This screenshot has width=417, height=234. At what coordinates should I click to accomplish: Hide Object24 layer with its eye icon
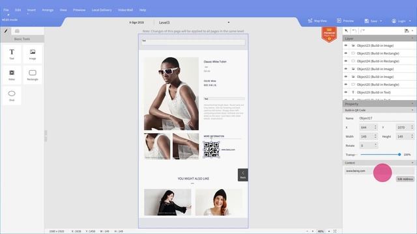pyautogui.click(x=346, y=61)
